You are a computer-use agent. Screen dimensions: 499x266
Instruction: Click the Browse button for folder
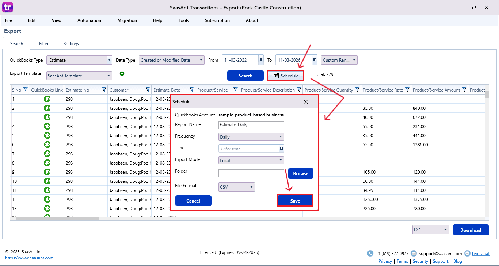click(301, 174)
